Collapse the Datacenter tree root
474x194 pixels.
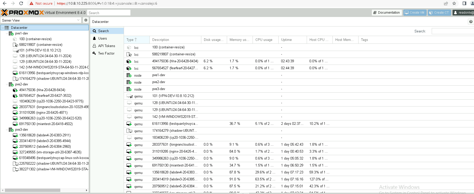click(x=3, y=28)
